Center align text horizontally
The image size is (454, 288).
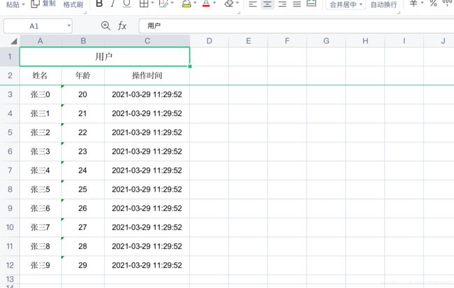pos(268,3)
